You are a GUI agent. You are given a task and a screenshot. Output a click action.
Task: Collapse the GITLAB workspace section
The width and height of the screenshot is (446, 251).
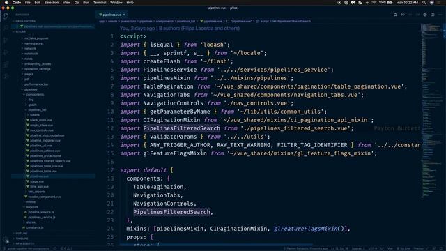(x=20, y=31)
